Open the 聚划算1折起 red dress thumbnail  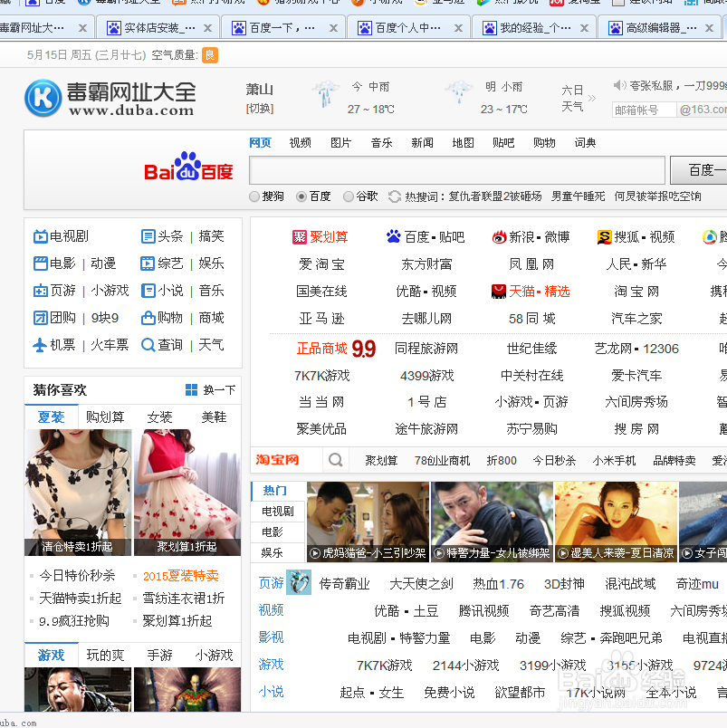pos(187,493)
